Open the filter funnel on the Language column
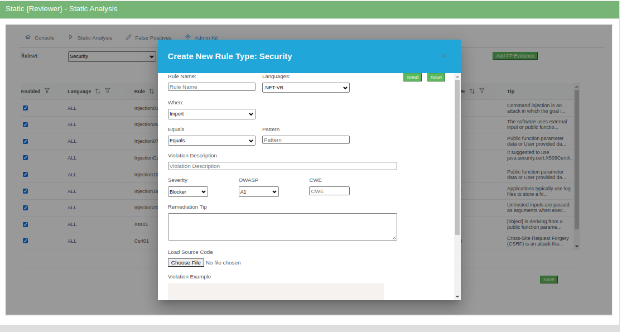622x332 pixels. click(x=107, y=91)
